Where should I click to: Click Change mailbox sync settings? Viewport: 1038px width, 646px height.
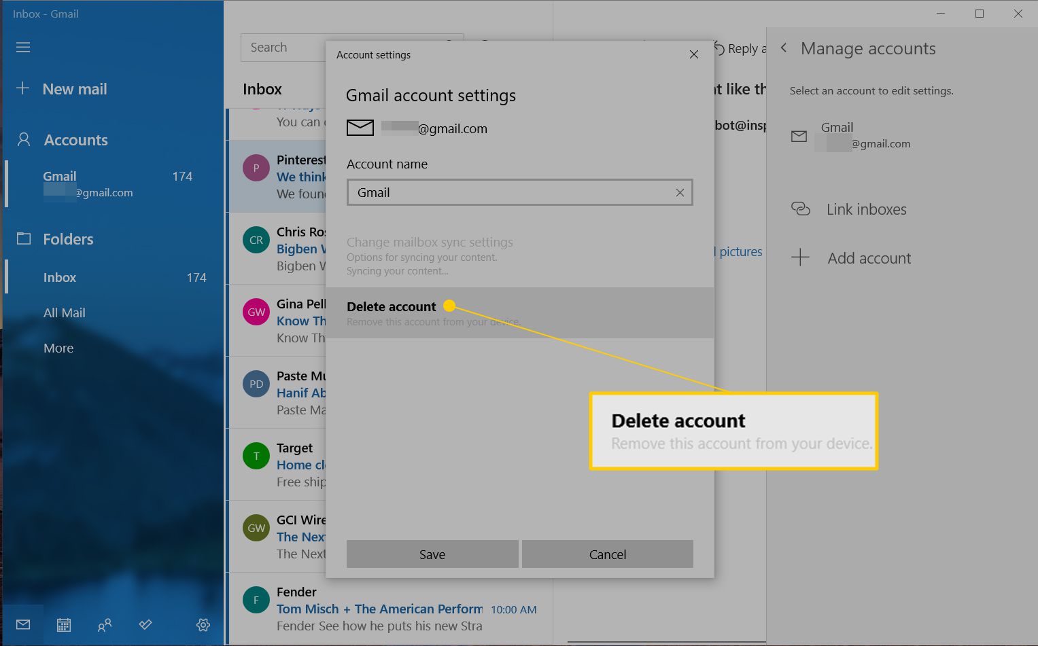tap(430, 243)
